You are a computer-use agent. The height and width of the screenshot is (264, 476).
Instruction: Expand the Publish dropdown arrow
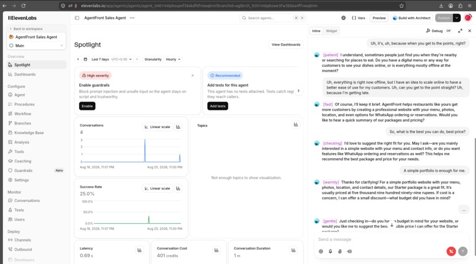coord(457,18)
